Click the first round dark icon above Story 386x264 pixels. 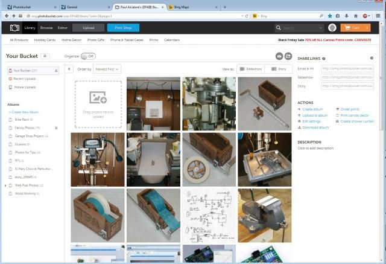coord(279,56)
